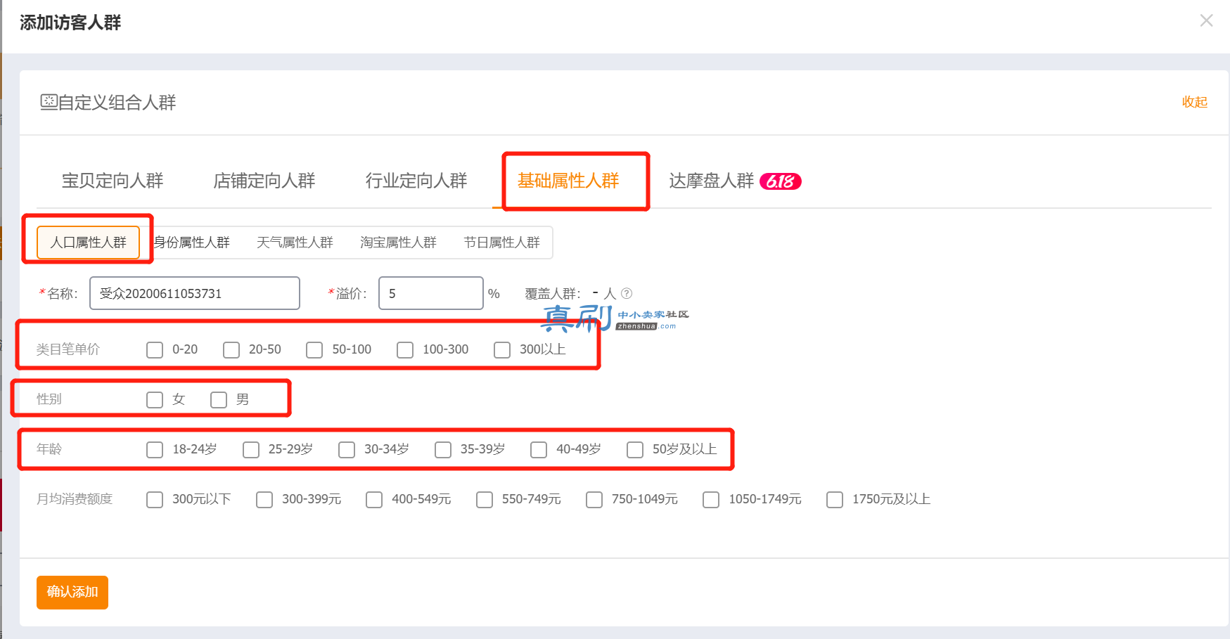Select the 节日属性人群 sub-tab
This screenshot has width=1230, height=639.
point(501,243)
